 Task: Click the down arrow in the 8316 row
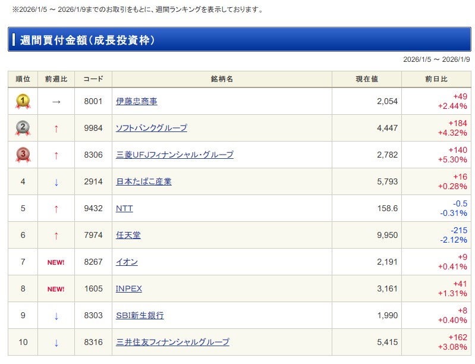click(56, 343)
